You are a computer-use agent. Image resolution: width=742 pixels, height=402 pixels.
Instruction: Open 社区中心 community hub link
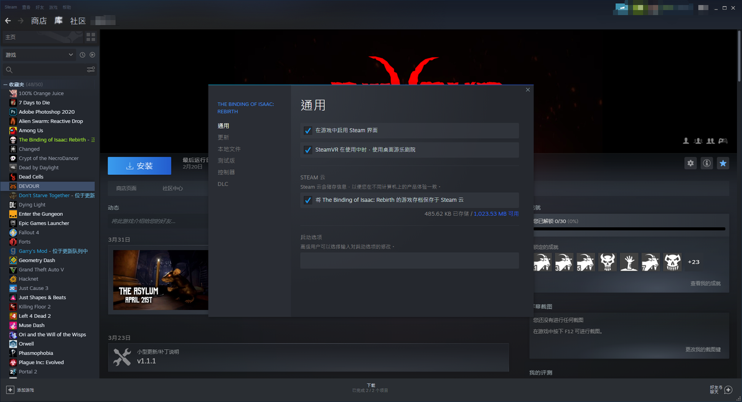(x=172, y=188)
